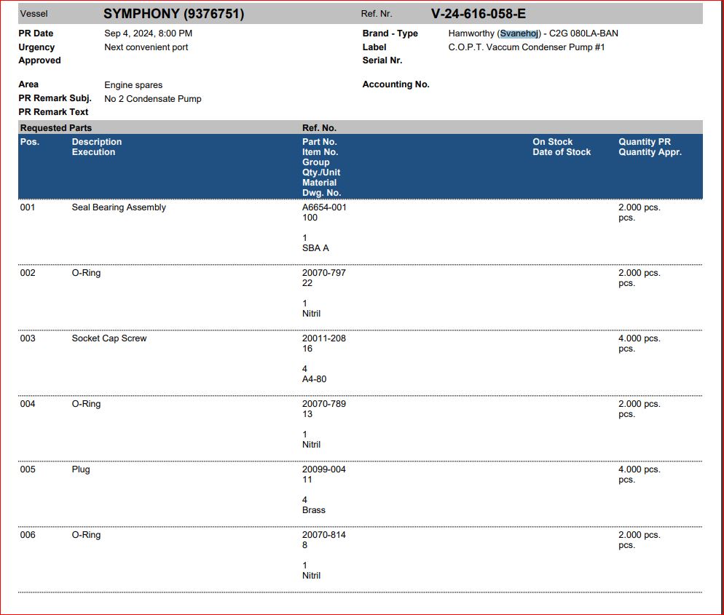
Task: Click part number A6654-001
Action: click(324, 207)
